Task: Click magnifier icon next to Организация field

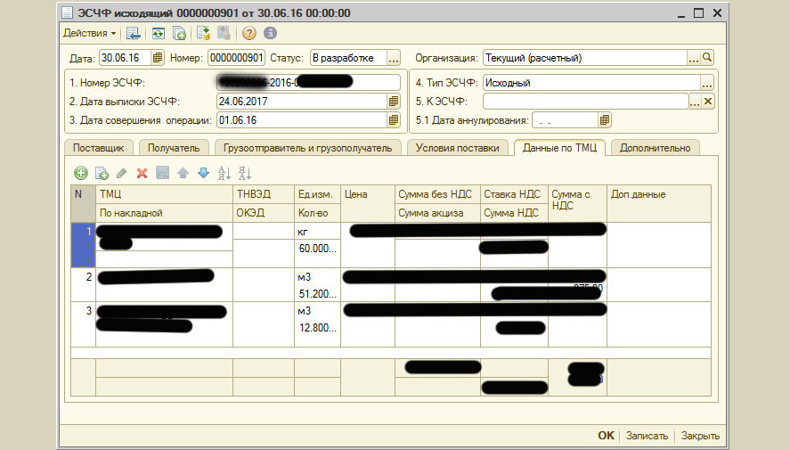Action: point(708,58)
